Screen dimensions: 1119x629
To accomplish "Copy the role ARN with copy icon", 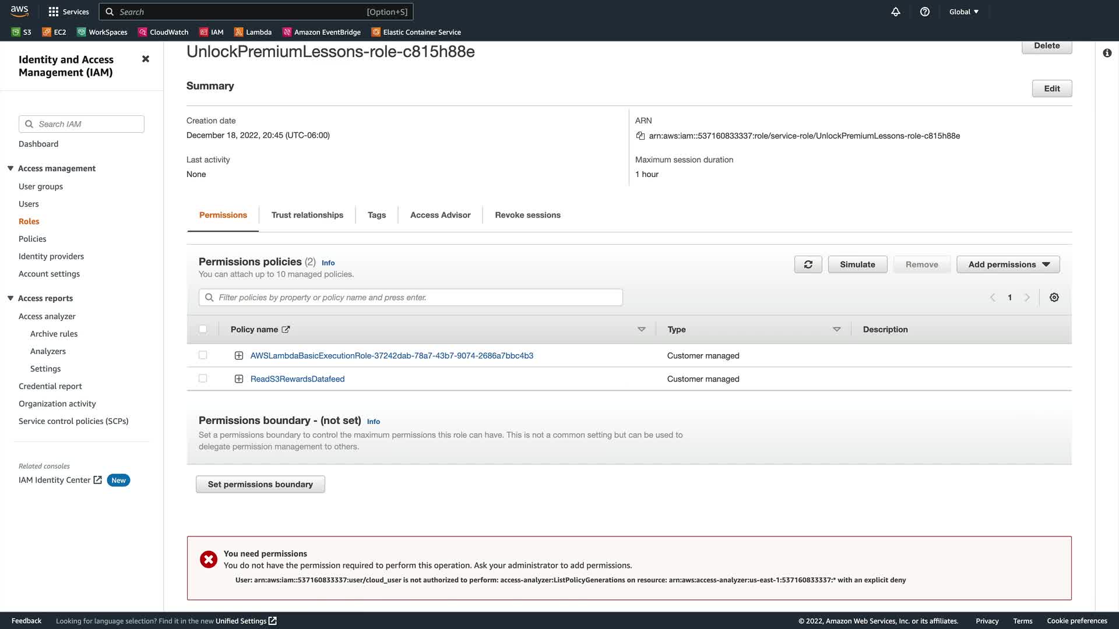I will [x=640, y=136].
